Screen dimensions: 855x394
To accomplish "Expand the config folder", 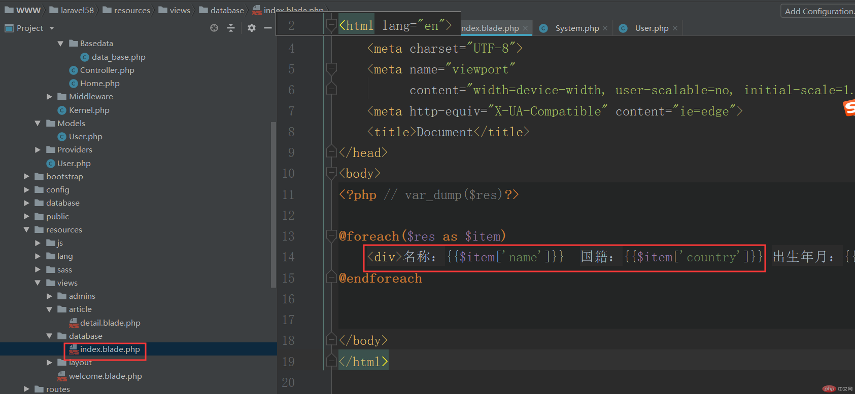I will click(x=26, y=189).
